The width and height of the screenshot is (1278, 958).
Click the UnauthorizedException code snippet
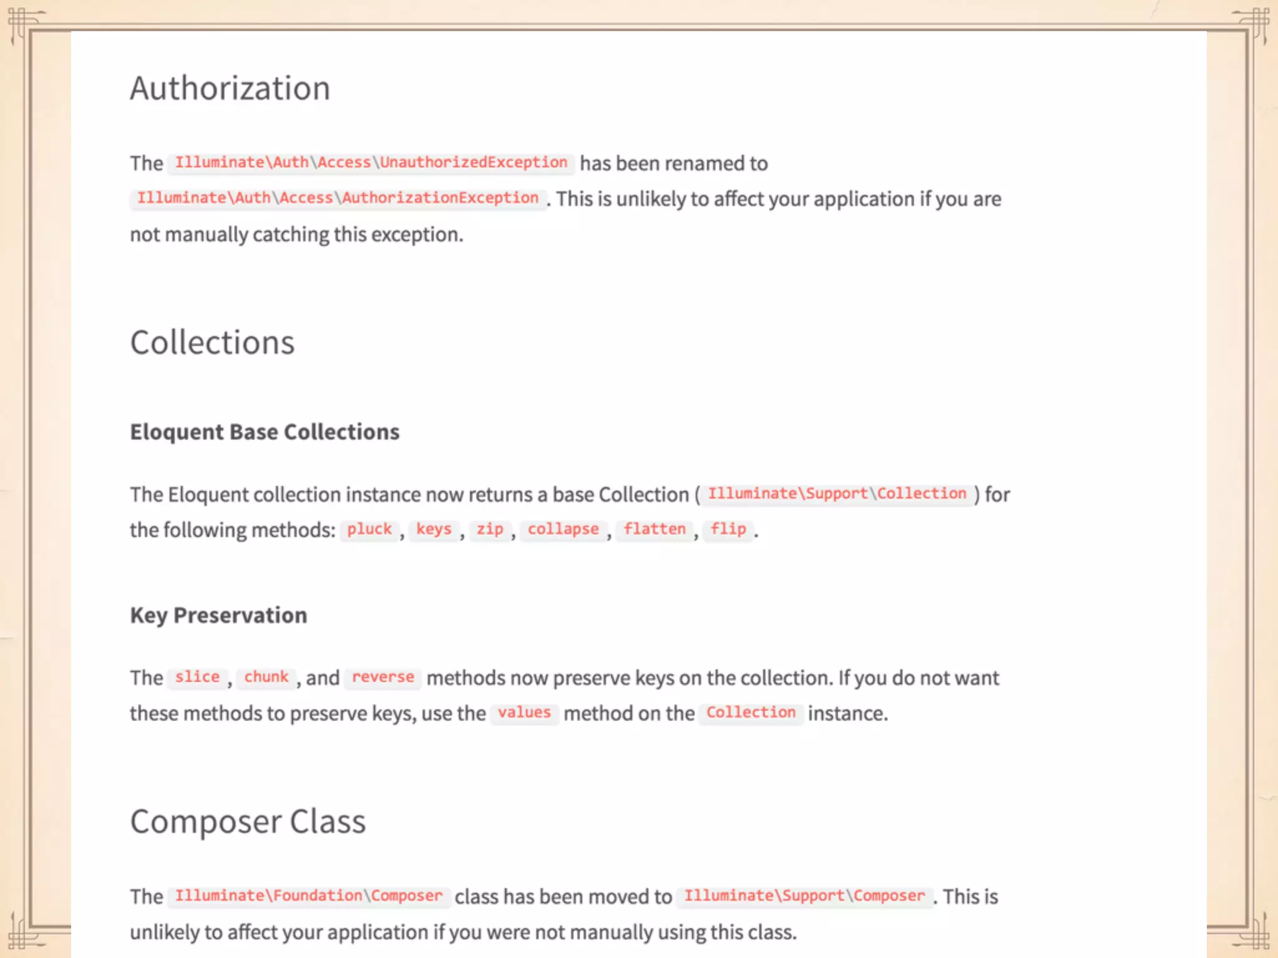(371, 163)
